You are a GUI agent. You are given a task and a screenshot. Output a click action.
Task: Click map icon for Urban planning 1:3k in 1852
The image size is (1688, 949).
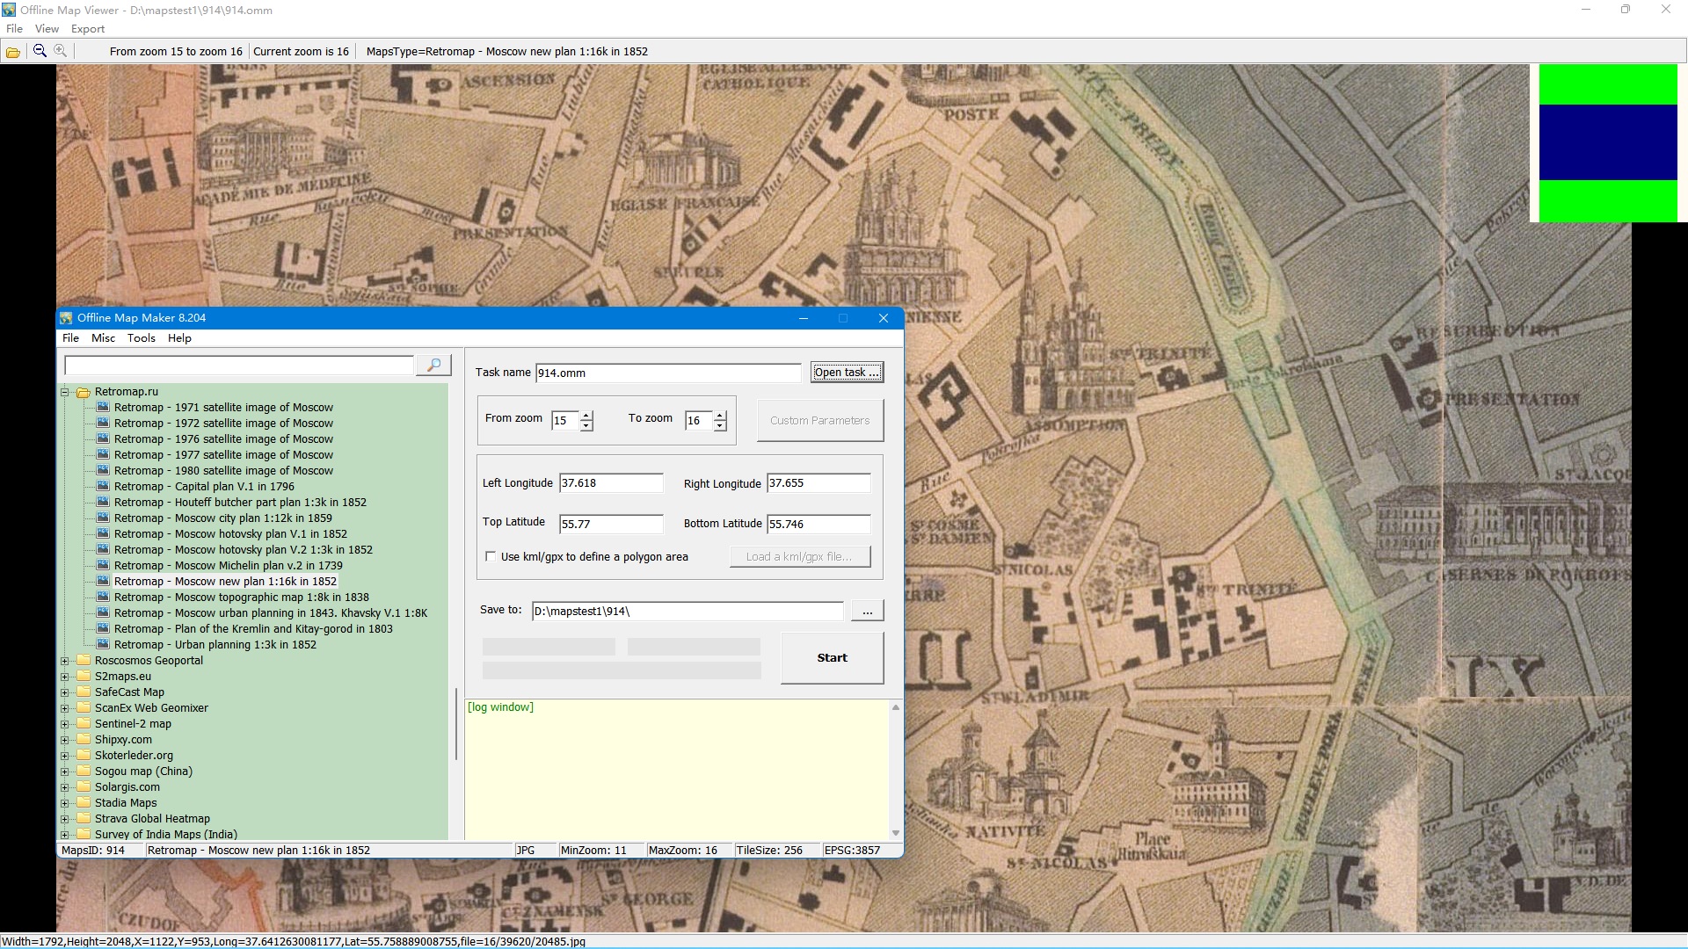(x=103, y=645)
